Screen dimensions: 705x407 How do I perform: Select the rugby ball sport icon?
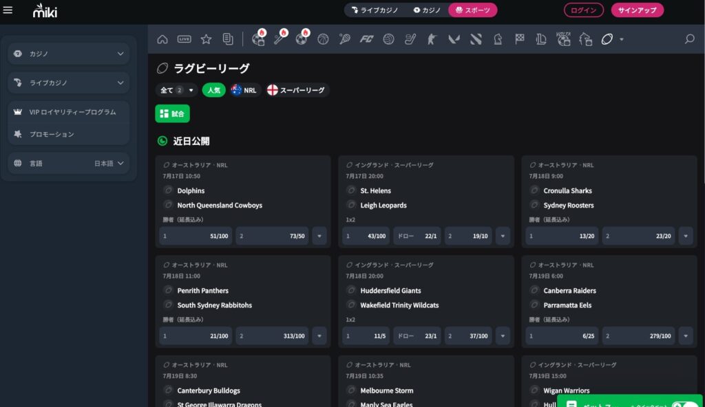coord(607,39)
